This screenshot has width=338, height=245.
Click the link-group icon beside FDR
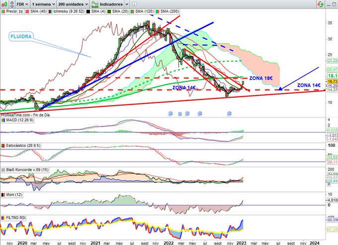12,4
